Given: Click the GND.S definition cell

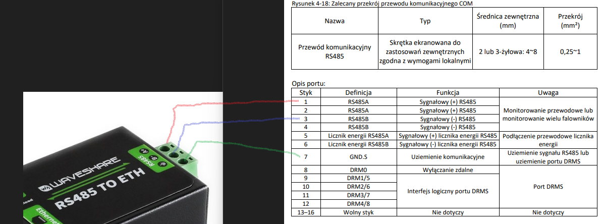Looking at the screenshot, I should coord(358,157).
